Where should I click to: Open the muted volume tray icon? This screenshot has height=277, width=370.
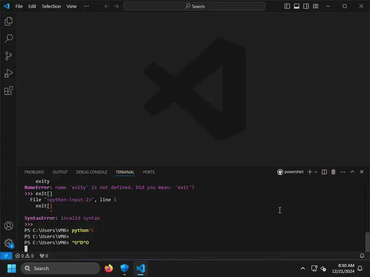pyautogui.click(x=323, y=268)
